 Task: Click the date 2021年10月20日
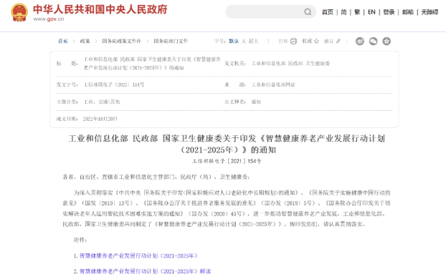point(100,119)
